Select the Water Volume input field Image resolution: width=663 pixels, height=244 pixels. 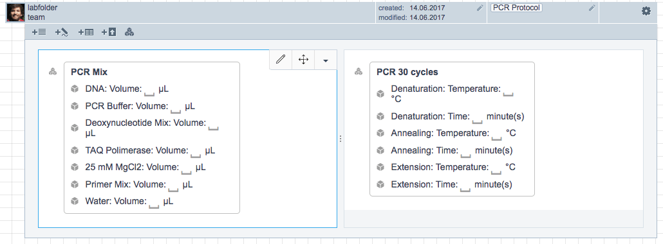pyautogui.click(x=154, y=203)
